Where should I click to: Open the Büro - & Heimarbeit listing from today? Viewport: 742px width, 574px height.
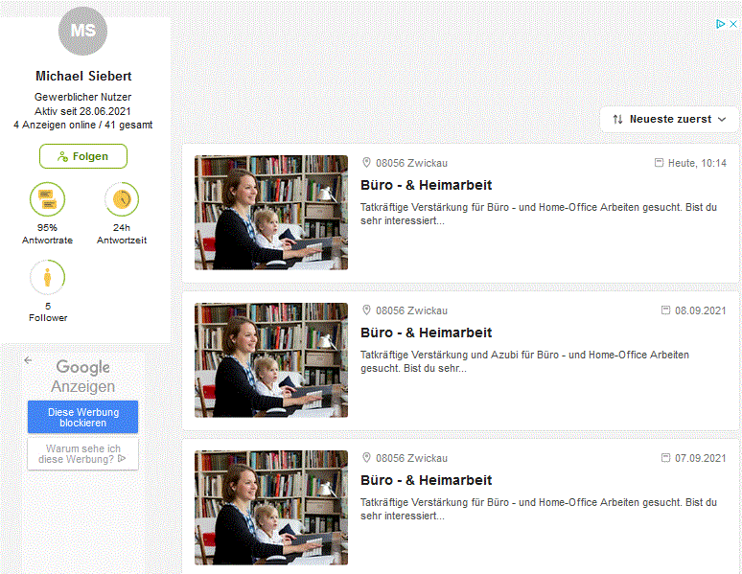click(426, 185)
